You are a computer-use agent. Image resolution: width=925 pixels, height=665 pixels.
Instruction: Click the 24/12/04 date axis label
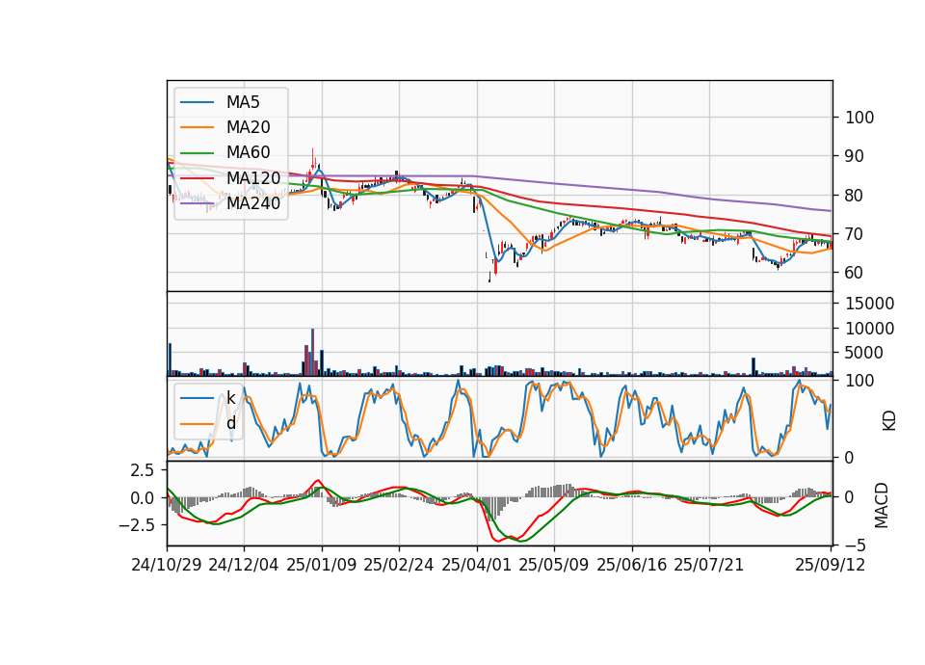point(244,565)
